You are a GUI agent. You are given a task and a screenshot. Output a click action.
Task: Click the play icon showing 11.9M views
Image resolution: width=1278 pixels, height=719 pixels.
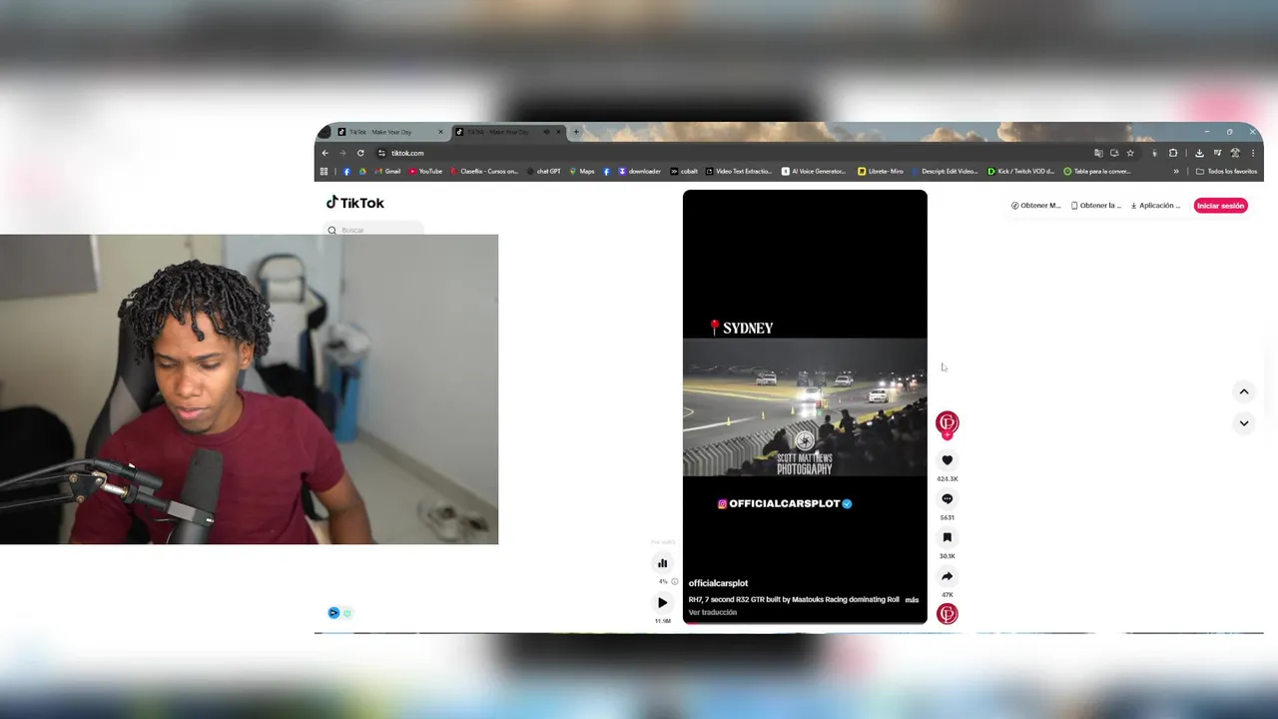click(662, 603)
